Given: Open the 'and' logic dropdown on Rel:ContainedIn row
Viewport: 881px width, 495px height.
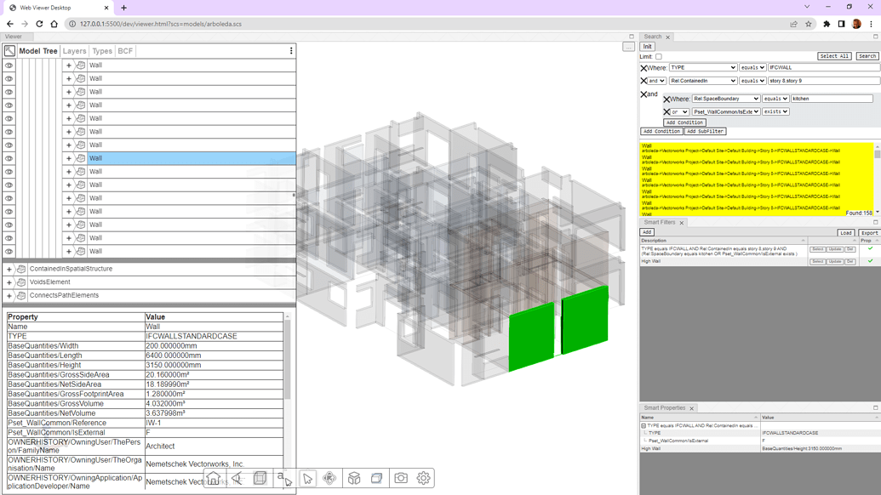Looking at the screenshot, I should point(657,81).
